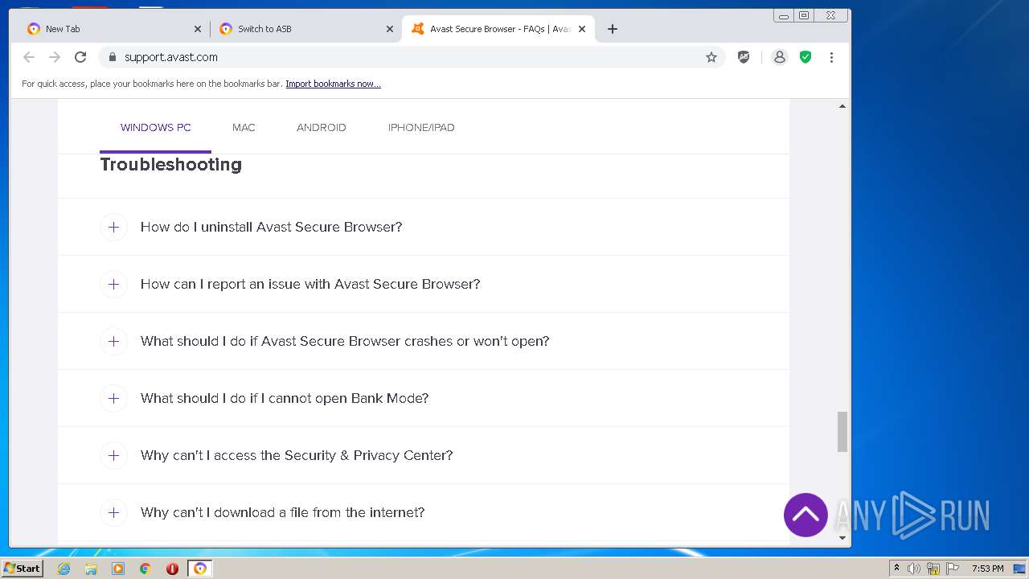
Task: Open the Action Center flag icon
Action: (x=953, y=569)
